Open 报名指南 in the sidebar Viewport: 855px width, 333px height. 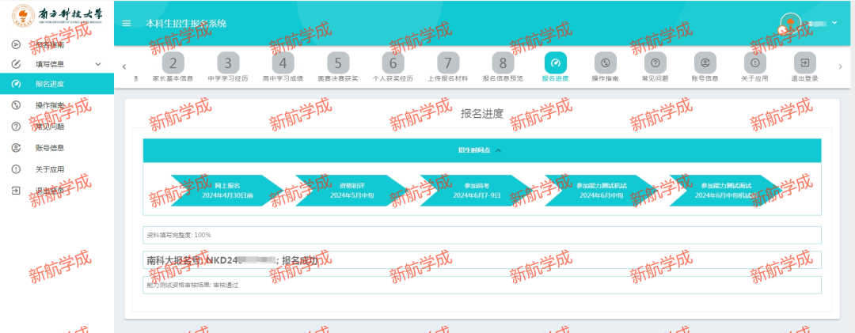point(49,44)
